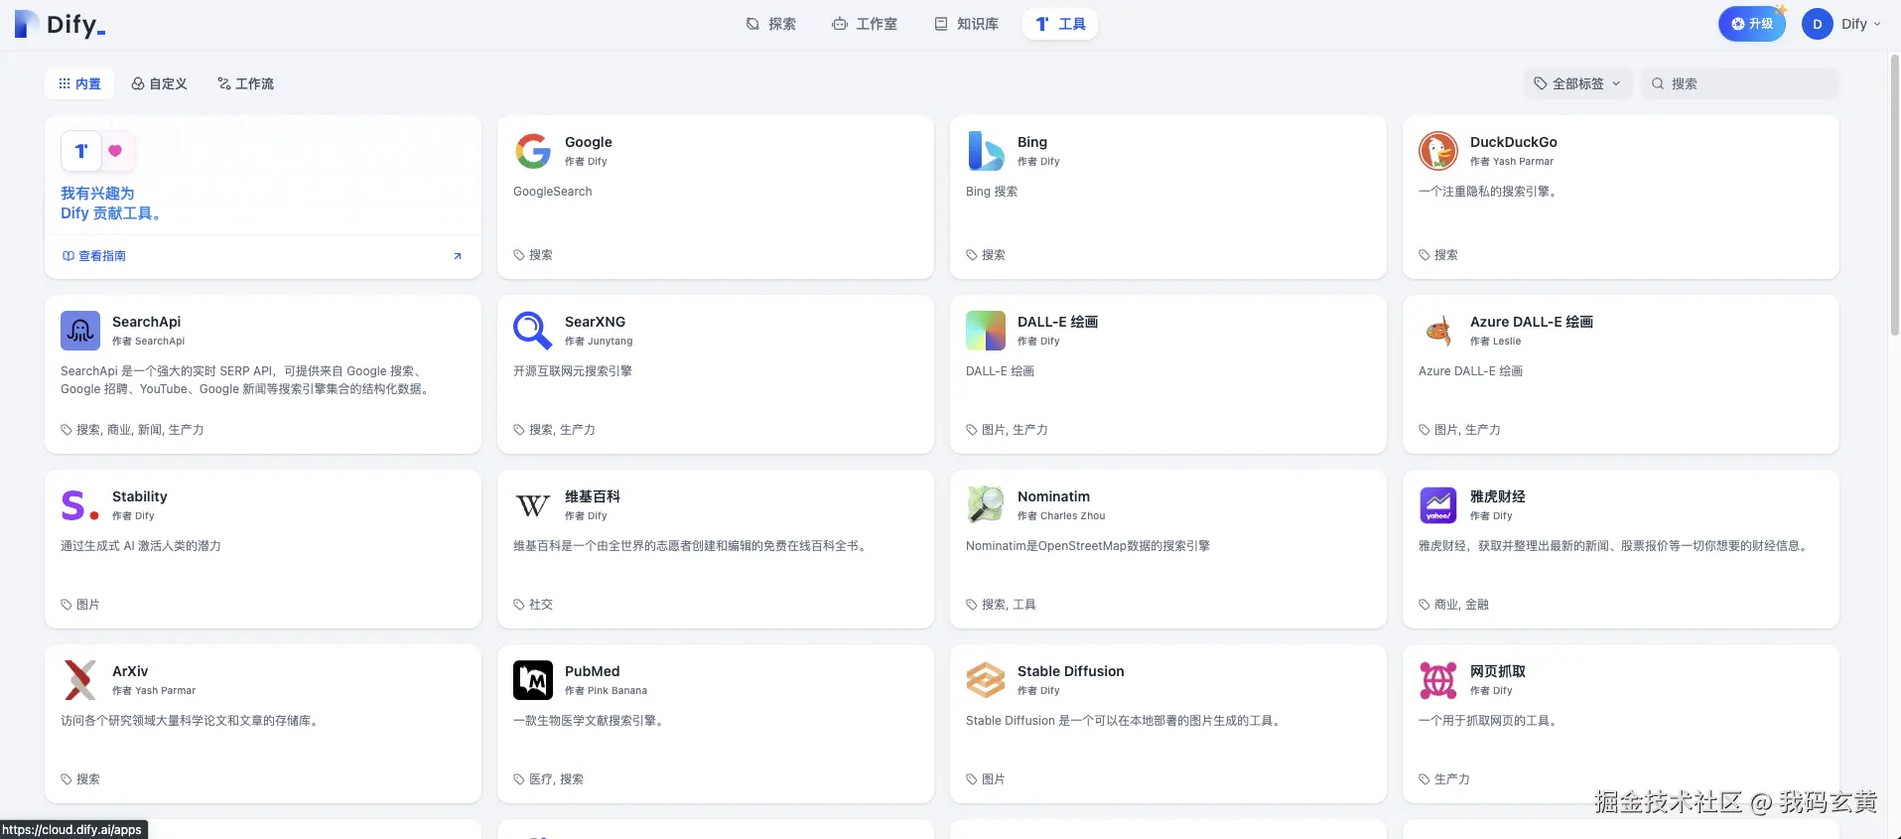This screenshot has height=839, width=1901.
Task: Click the 维基百科 W icon
Action: [x=533, y=505]
